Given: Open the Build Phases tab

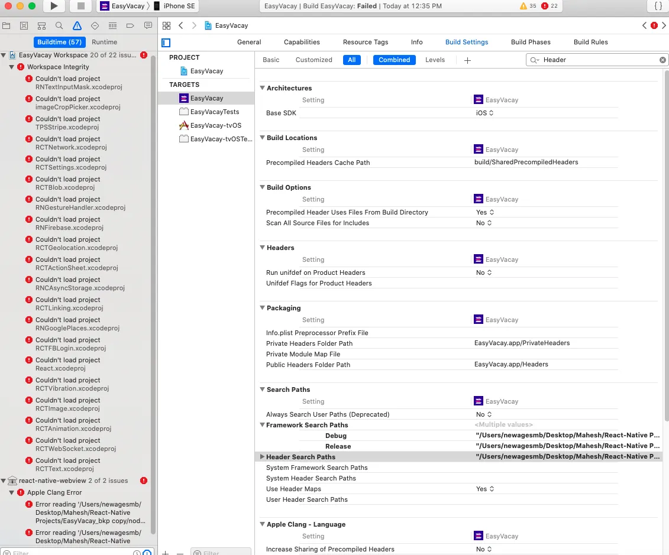Looking at the screenshot, I should (x=531, y=42).
